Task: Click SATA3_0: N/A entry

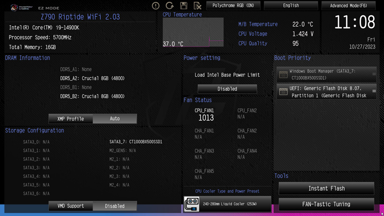Action: [x=36, y=142]
